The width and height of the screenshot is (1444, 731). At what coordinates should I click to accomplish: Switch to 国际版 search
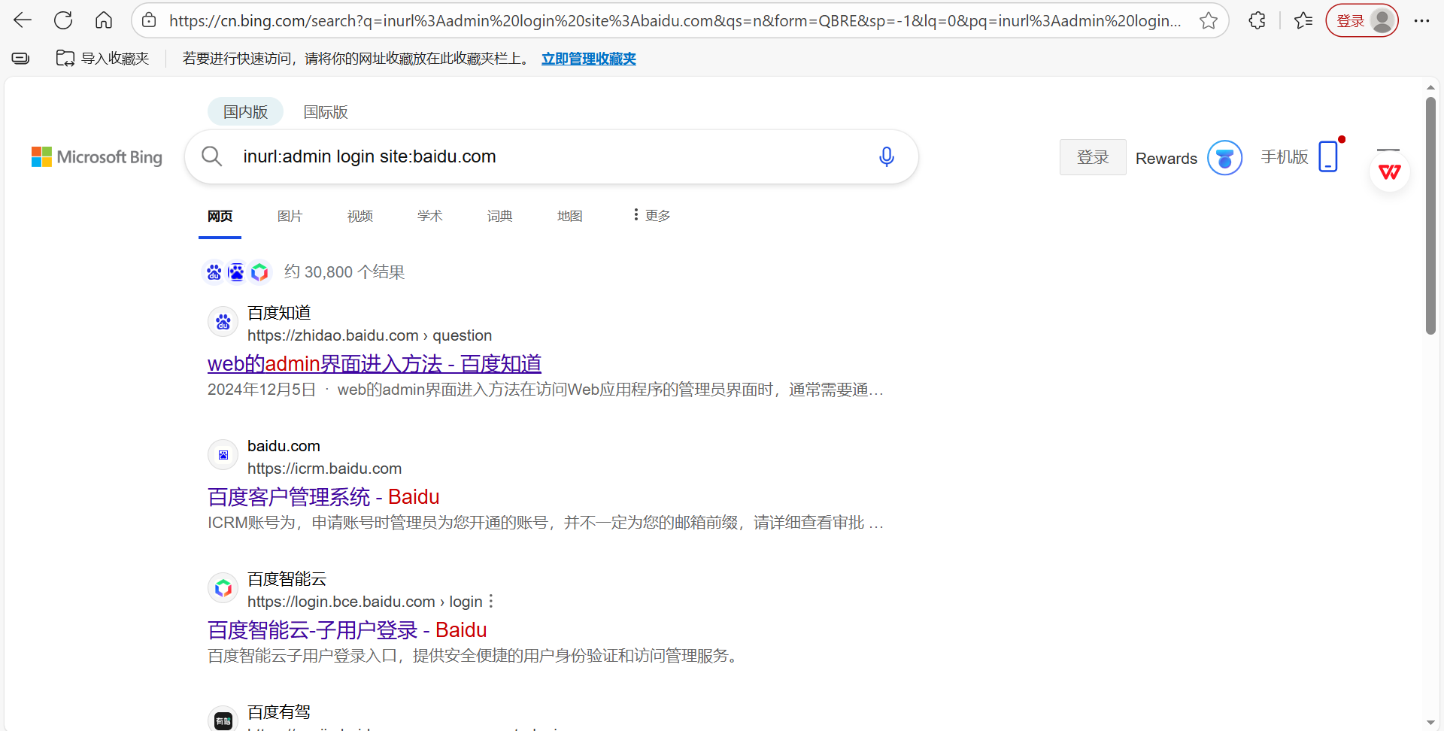point(326,112)
